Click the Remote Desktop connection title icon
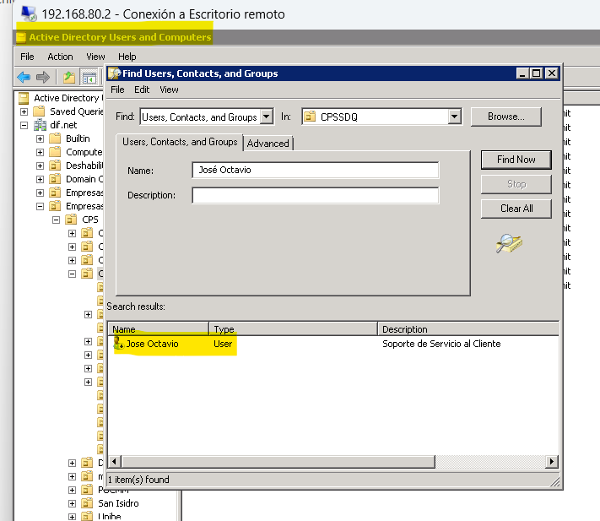 (29, 14)
